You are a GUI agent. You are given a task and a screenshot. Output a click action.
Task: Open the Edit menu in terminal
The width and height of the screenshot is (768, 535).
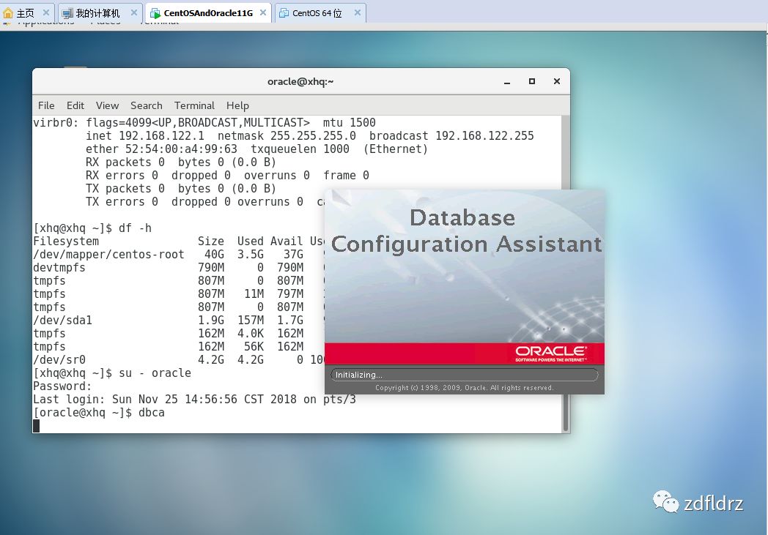(x=75, y=105)
